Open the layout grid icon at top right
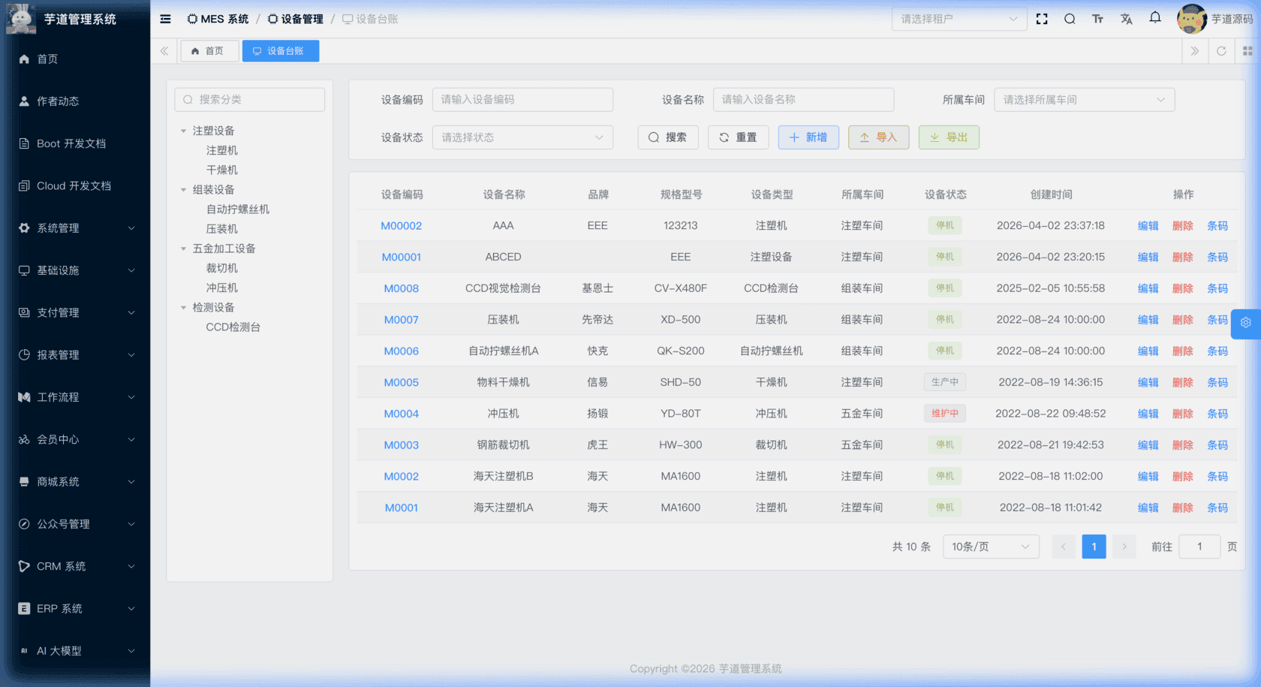Screen dimensions: 1261x687 [1248, 50]
